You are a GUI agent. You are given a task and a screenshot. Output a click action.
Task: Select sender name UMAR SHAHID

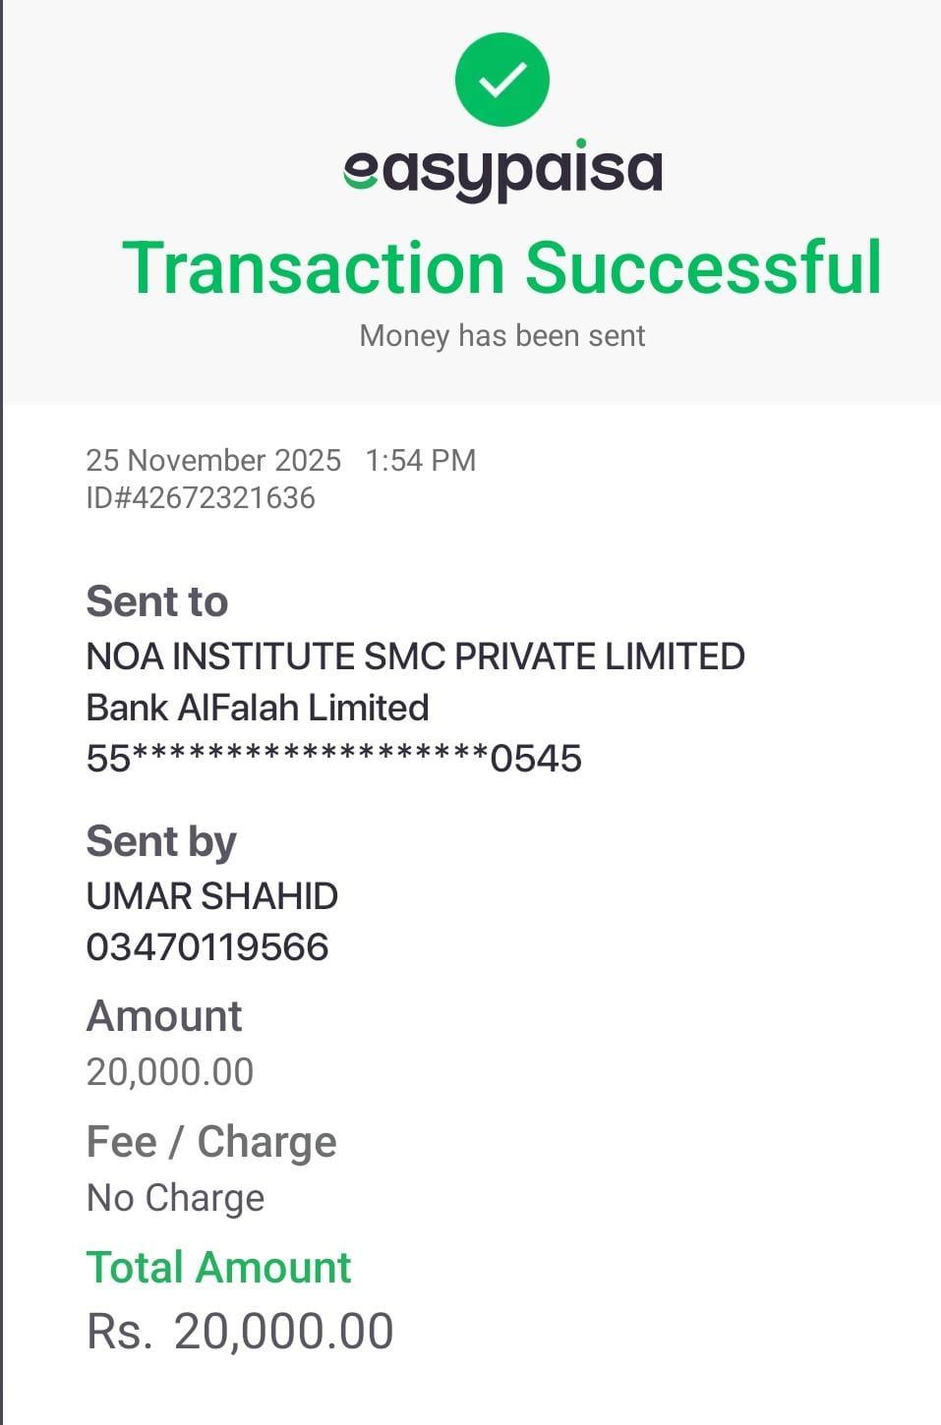[x=212, y=896]
